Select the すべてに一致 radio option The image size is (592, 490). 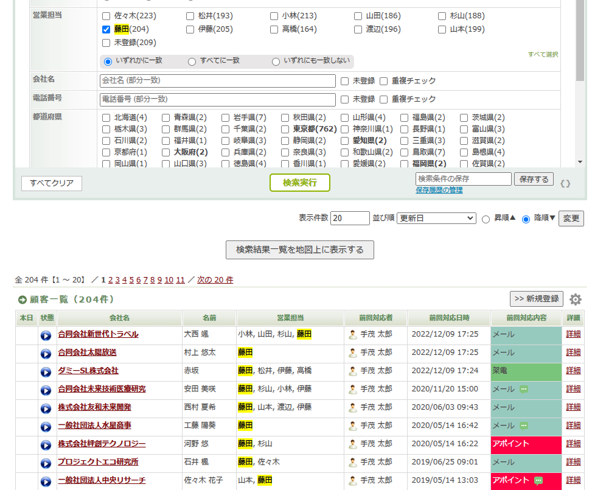click(x=192, y=61)
